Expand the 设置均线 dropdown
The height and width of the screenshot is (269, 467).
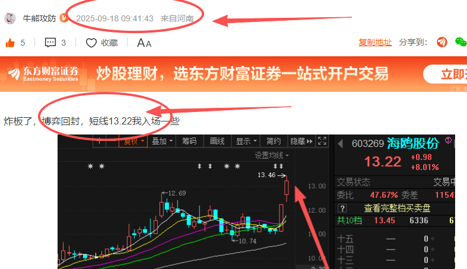point(271,155)
